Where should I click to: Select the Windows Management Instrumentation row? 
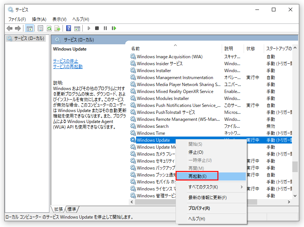(x=211, y=77)
